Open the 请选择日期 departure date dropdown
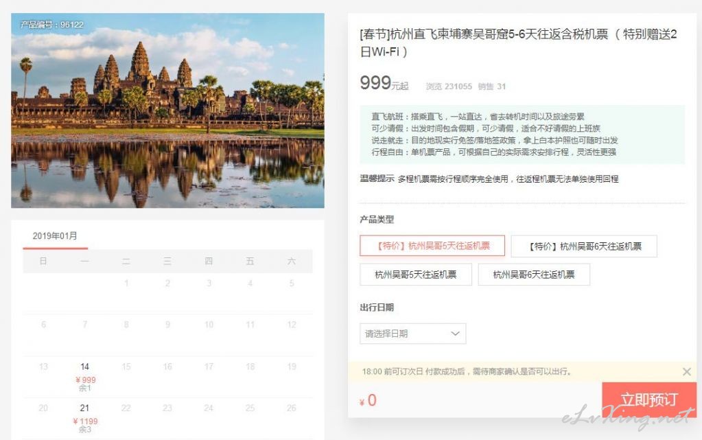The height and width of the screenshot is (440, 702). pyautogui.click(x=413, y=334)
